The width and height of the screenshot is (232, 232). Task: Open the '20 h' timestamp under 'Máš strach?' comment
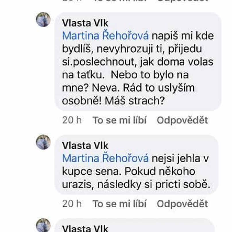coord(72,120)
